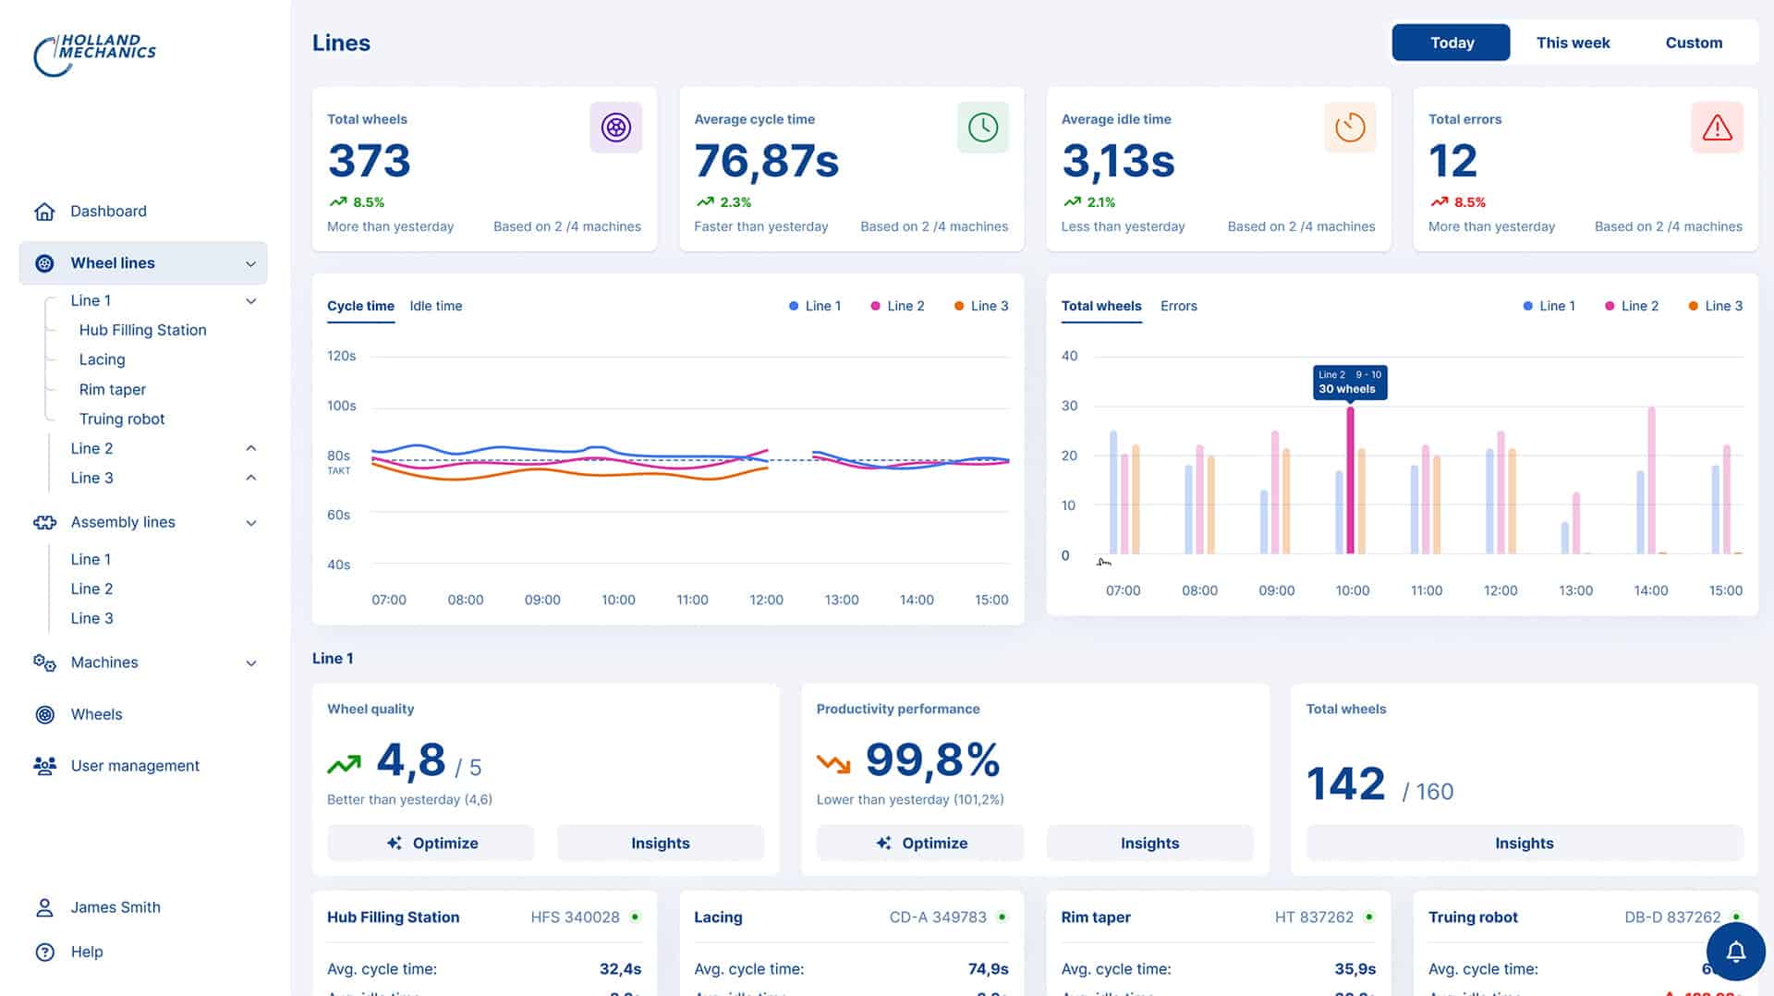Open Assembly lines Line 1
1774x996 pixels.
[x=91, y=559]
